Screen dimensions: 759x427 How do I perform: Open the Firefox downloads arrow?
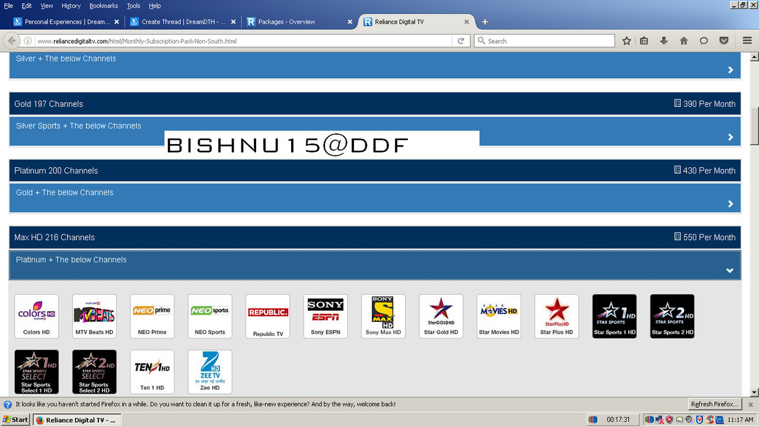[x=664, y=41]
